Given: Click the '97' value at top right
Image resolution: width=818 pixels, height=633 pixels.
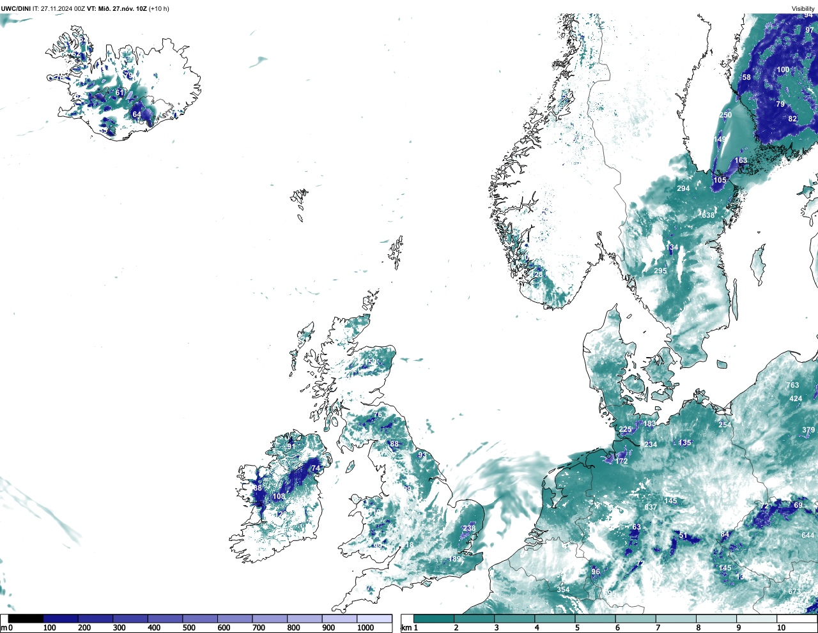Looking at the screenshot, I should (810, 30).
